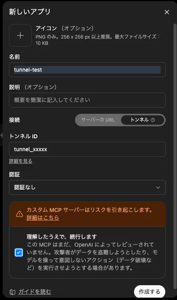This screenshot has width=177, height=300.
Task: Select the トンネル connection option
Action: [143, 120]
